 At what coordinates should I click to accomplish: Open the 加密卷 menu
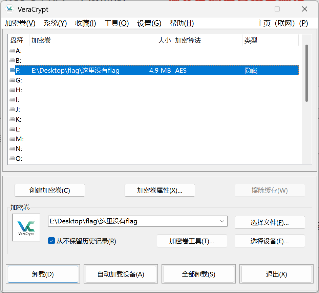(x=20, y=23)
